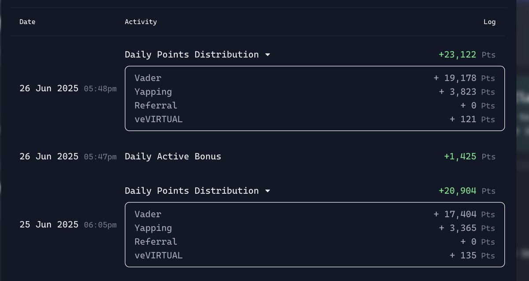Screen dimensions: 529x281
Task: Click the 26 Jun 2025 05:48pm timestamp
Action: (68, 89)
